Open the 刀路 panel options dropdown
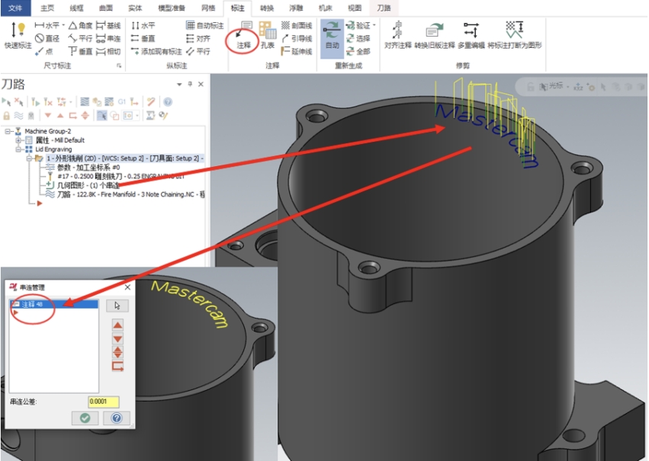The image size is (649, 461). [x=179, y=85]
